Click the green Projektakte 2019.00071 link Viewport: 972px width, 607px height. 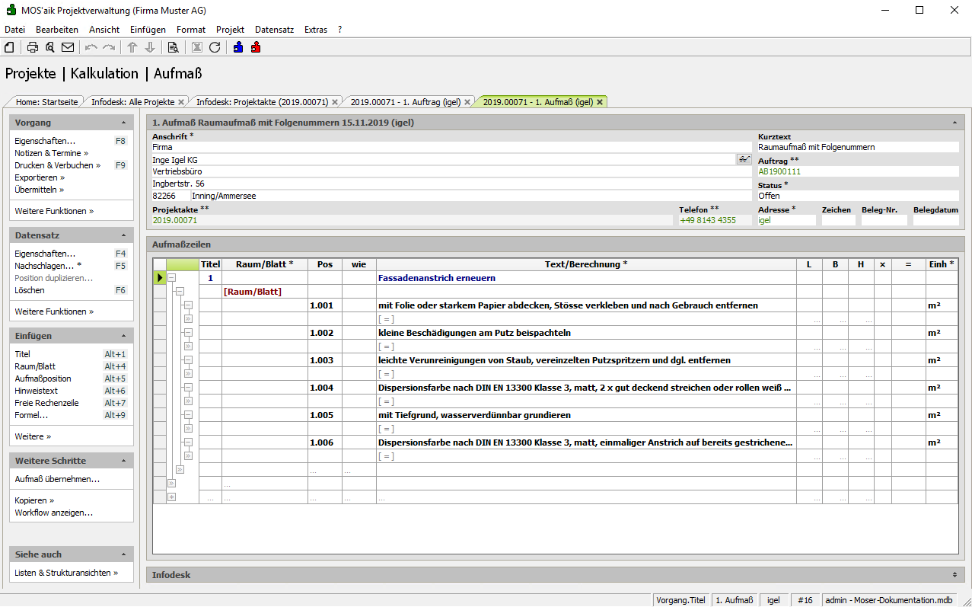click(x=175, y=220)
